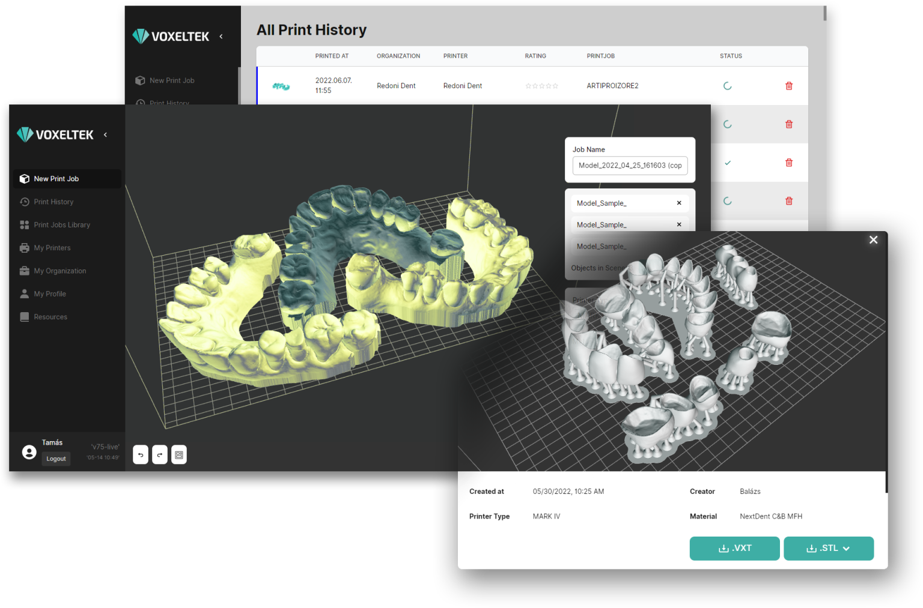Click the first Model_Sample_ object name

coord(602,203)
